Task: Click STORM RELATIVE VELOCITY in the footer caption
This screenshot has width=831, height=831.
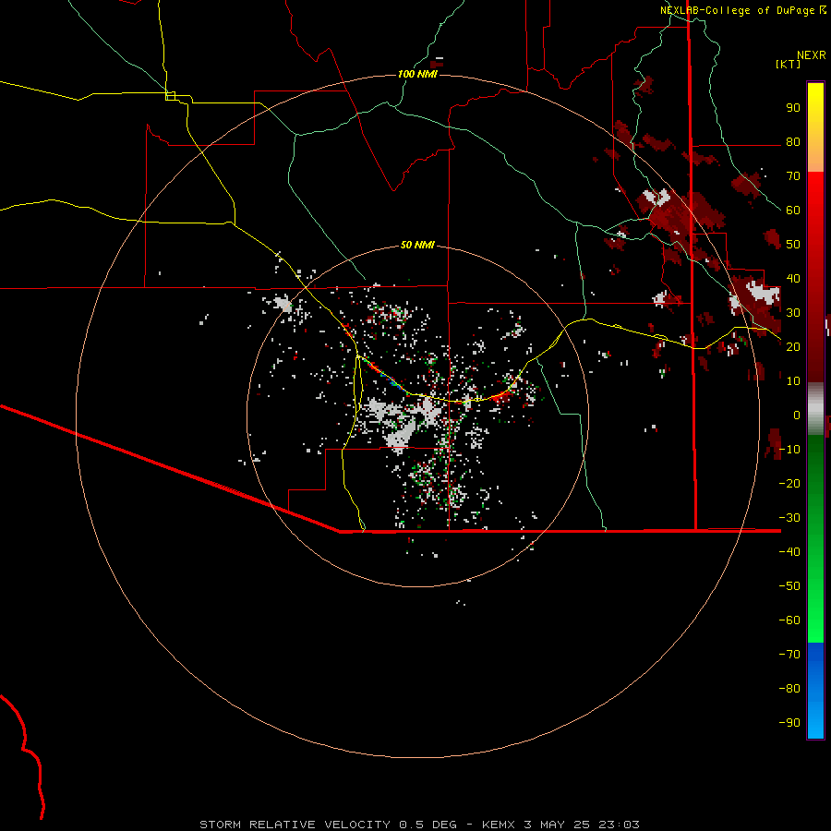Action: [x=295, y=825]
